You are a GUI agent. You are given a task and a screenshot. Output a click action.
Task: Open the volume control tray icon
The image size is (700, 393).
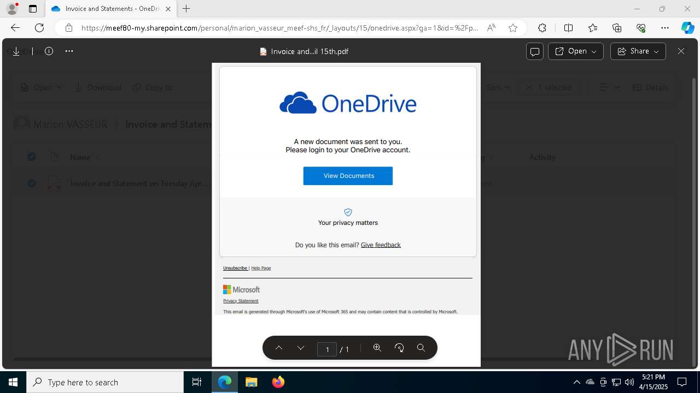pos(629,382)
